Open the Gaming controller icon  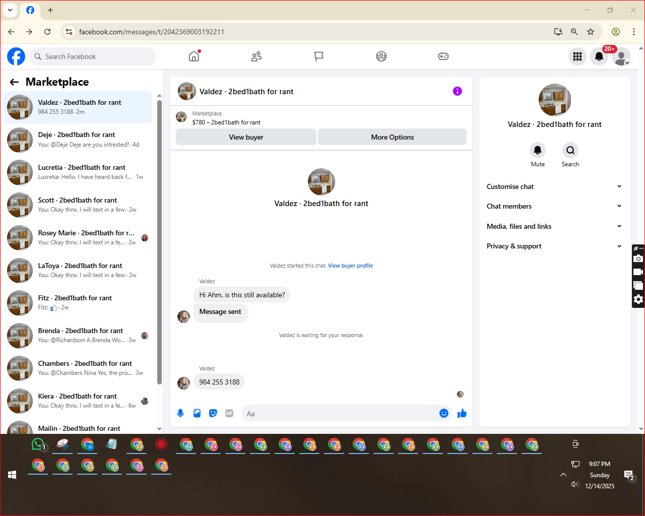click(x=443, y=56)
